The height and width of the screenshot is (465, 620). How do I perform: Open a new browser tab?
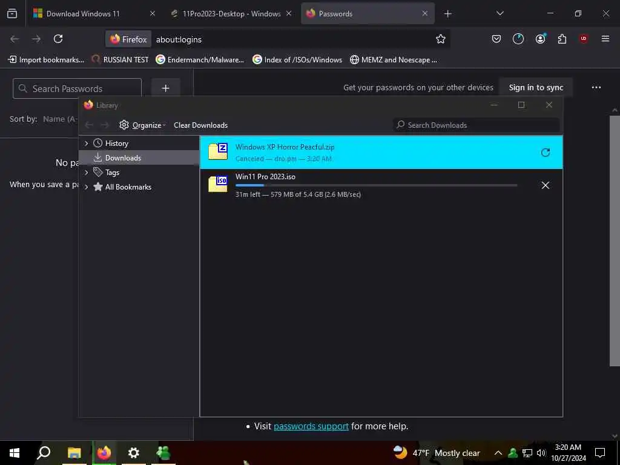[x=447, y=14]
